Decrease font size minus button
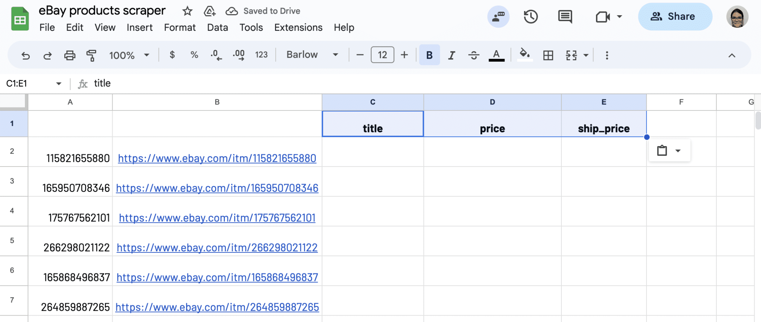The height and width of the screenshot is (322, 761). click(x=360, y=55)
